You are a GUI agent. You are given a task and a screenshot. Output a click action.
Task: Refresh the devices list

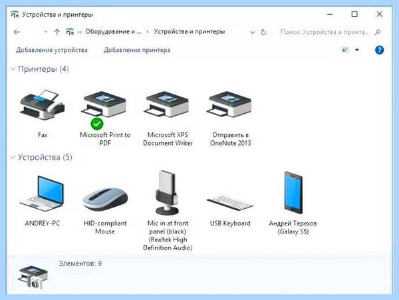point(263,33)
